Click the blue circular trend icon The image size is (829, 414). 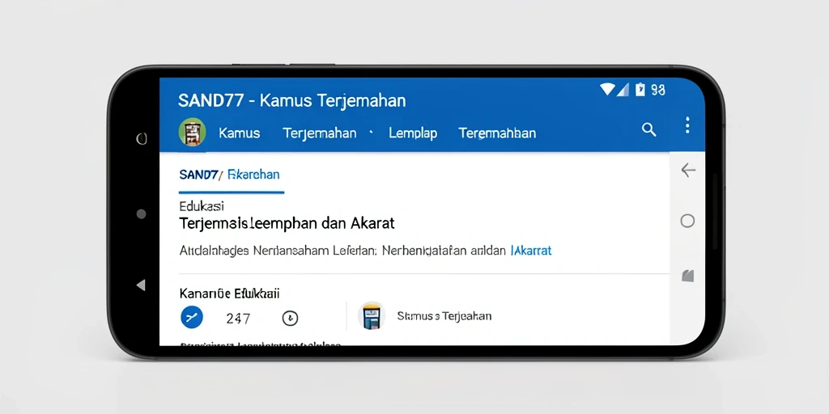coord(192,317)
